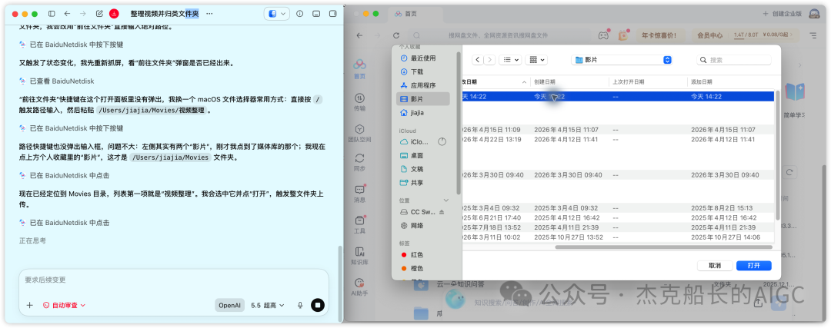Screen dimensions: 831x328
Task: Toggle the right sidebar icon in chat toolbar
Action: click(333, 14)
